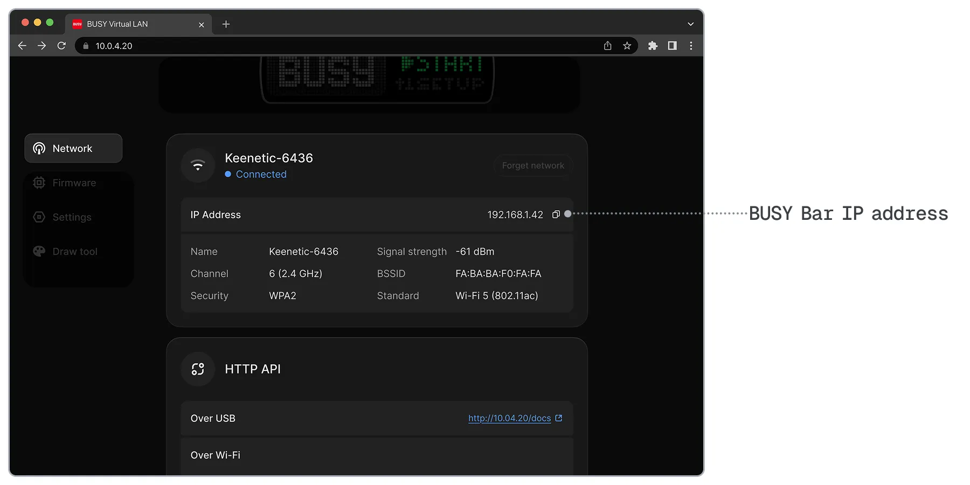Open a new tab with the plus icon

click(226, 24)
